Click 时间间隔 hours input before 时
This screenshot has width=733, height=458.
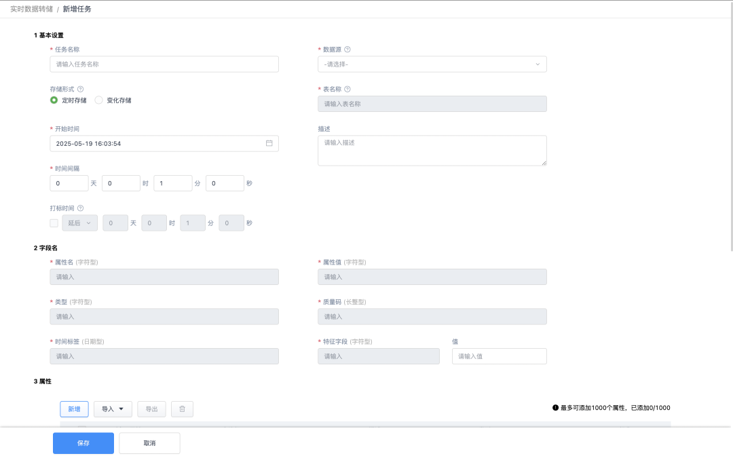[121, 183]
